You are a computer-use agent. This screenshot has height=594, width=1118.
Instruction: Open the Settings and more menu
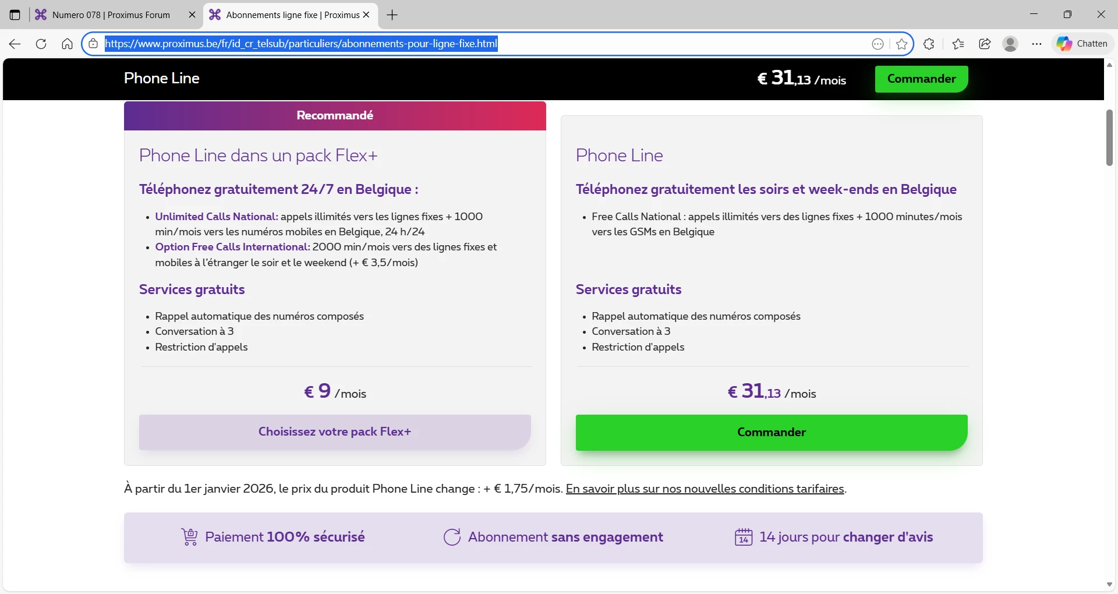click(1036, 44)
